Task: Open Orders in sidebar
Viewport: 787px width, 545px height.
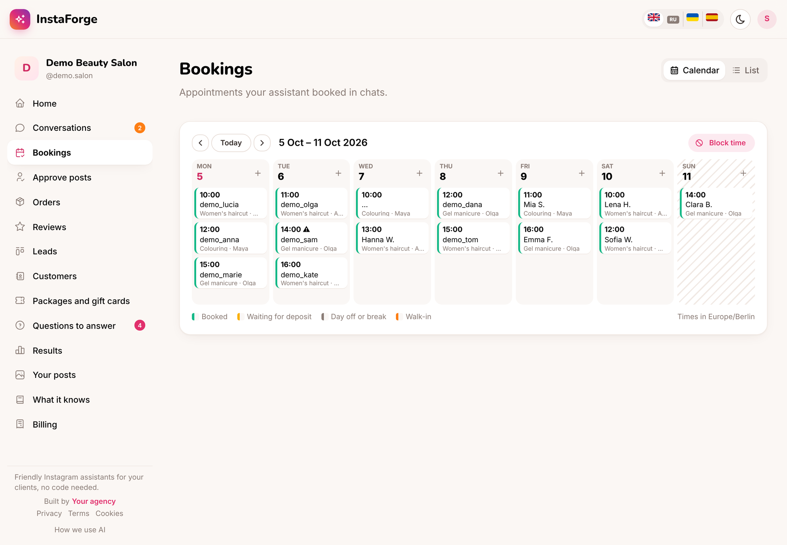Action: pos(80,202)
